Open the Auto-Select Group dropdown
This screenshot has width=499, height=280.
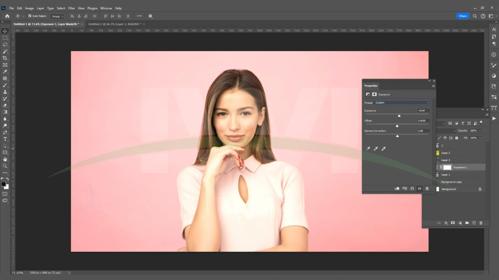(x=58, y=16)
